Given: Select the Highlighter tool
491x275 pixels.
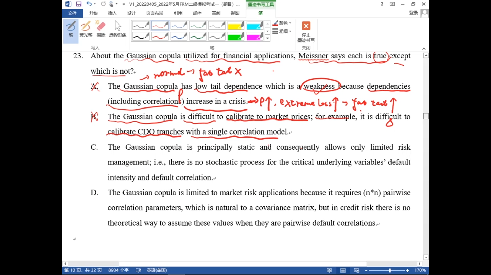Looking at the screenshot, I should click(x=85, y=29).
